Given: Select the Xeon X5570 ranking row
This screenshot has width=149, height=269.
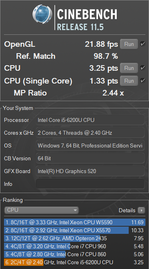Looking at the screenshot, I should (75, 230).
